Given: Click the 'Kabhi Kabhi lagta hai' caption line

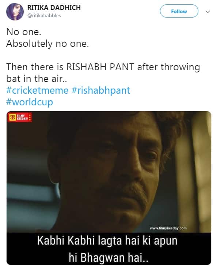Looking at the screenshot, I should [107, 240].
